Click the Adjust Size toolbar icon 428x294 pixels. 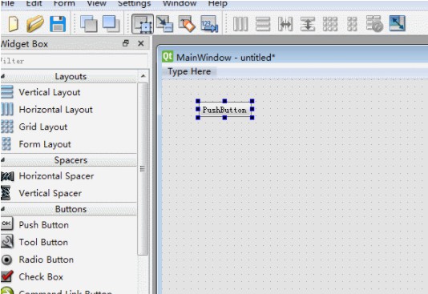(398, 23)
